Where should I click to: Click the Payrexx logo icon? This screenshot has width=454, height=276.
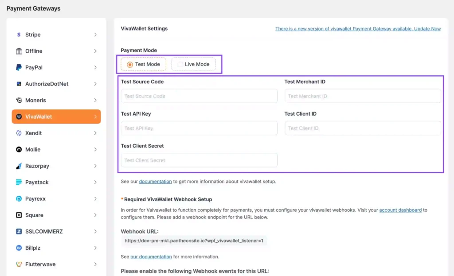click(19, 199)
